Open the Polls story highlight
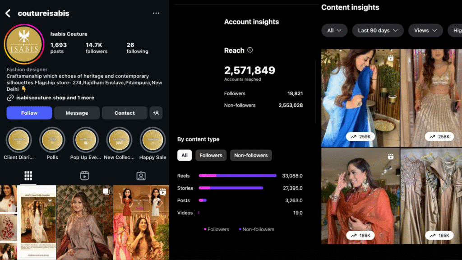 52,140
